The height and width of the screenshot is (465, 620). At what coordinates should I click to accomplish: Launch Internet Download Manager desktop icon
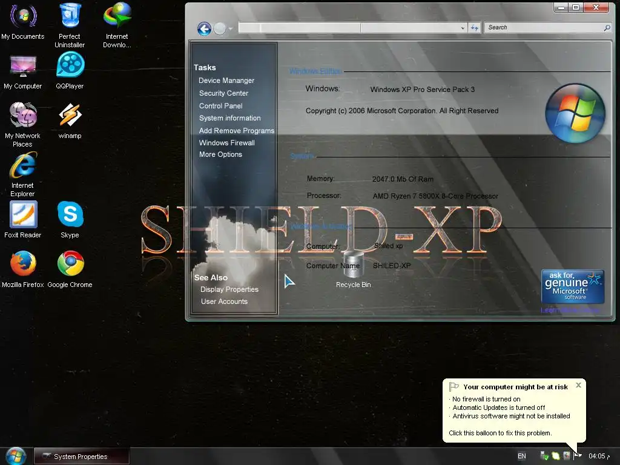tap(117, 25)
